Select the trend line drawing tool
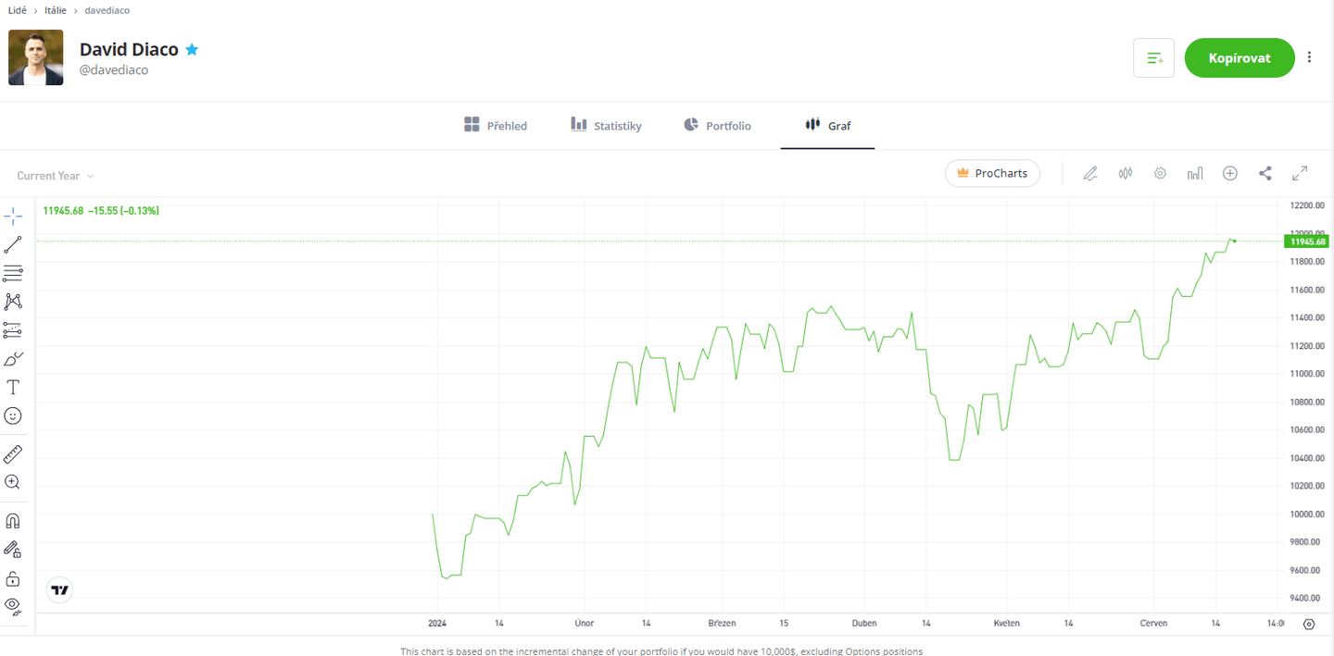 click(13, 245)
